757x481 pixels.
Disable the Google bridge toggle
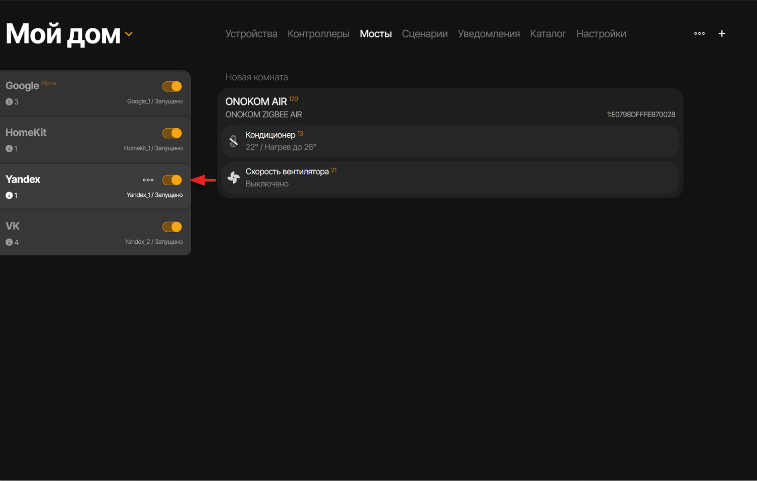coord(172,86)
